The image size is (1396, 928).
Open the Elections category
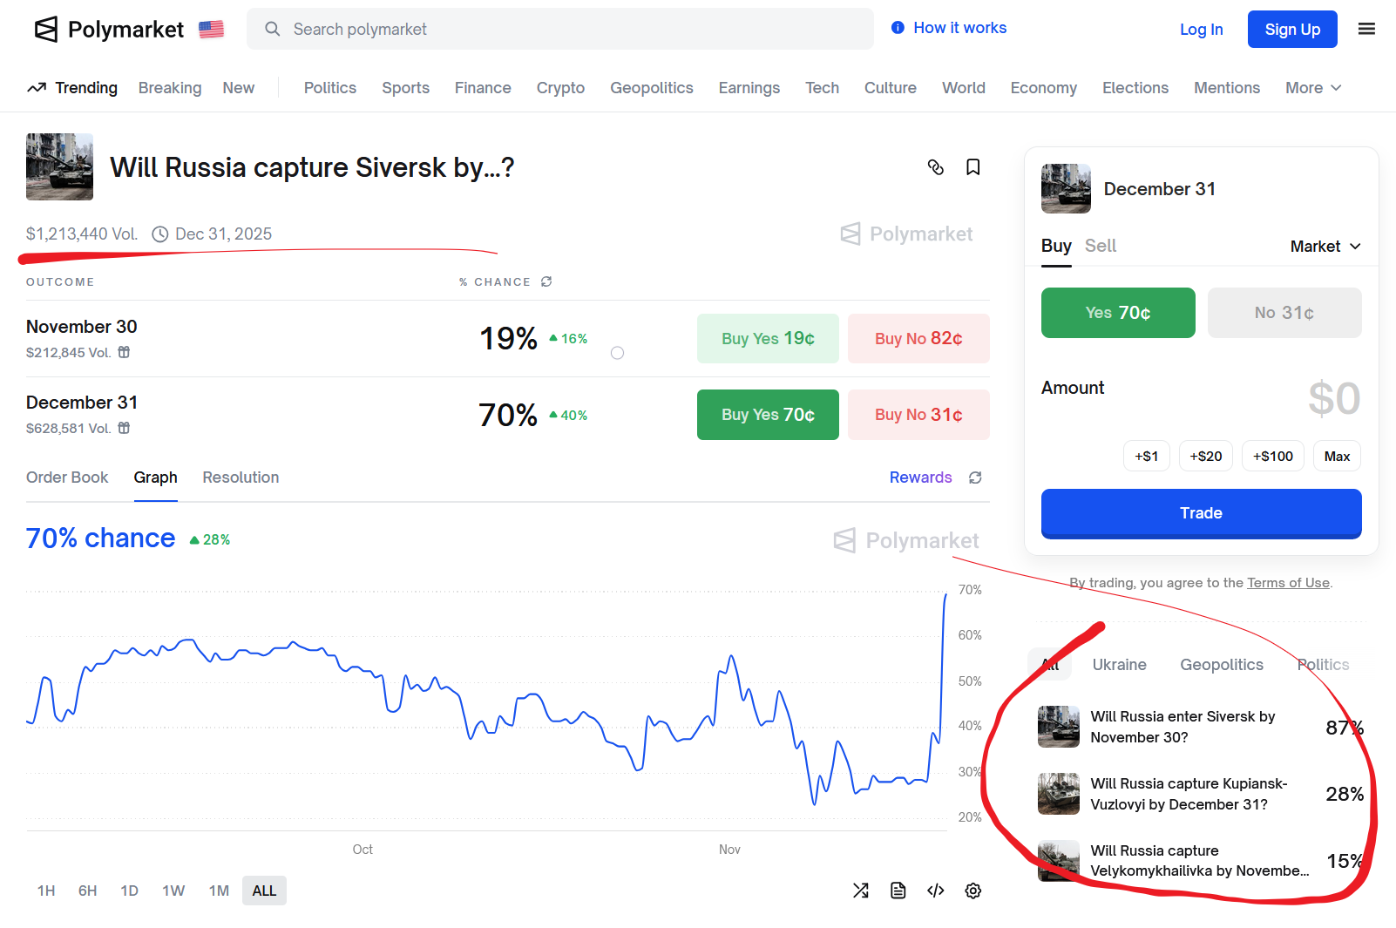pos(1135,88)
